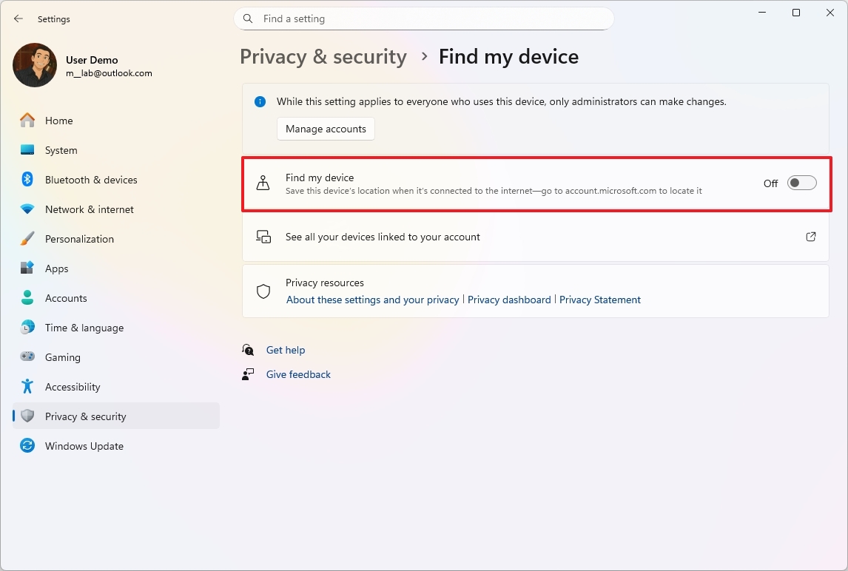The height and width of the screenshot is (571, 848).
Task: Click the Bluetooth & devices icon
Action: click(26, 180)
